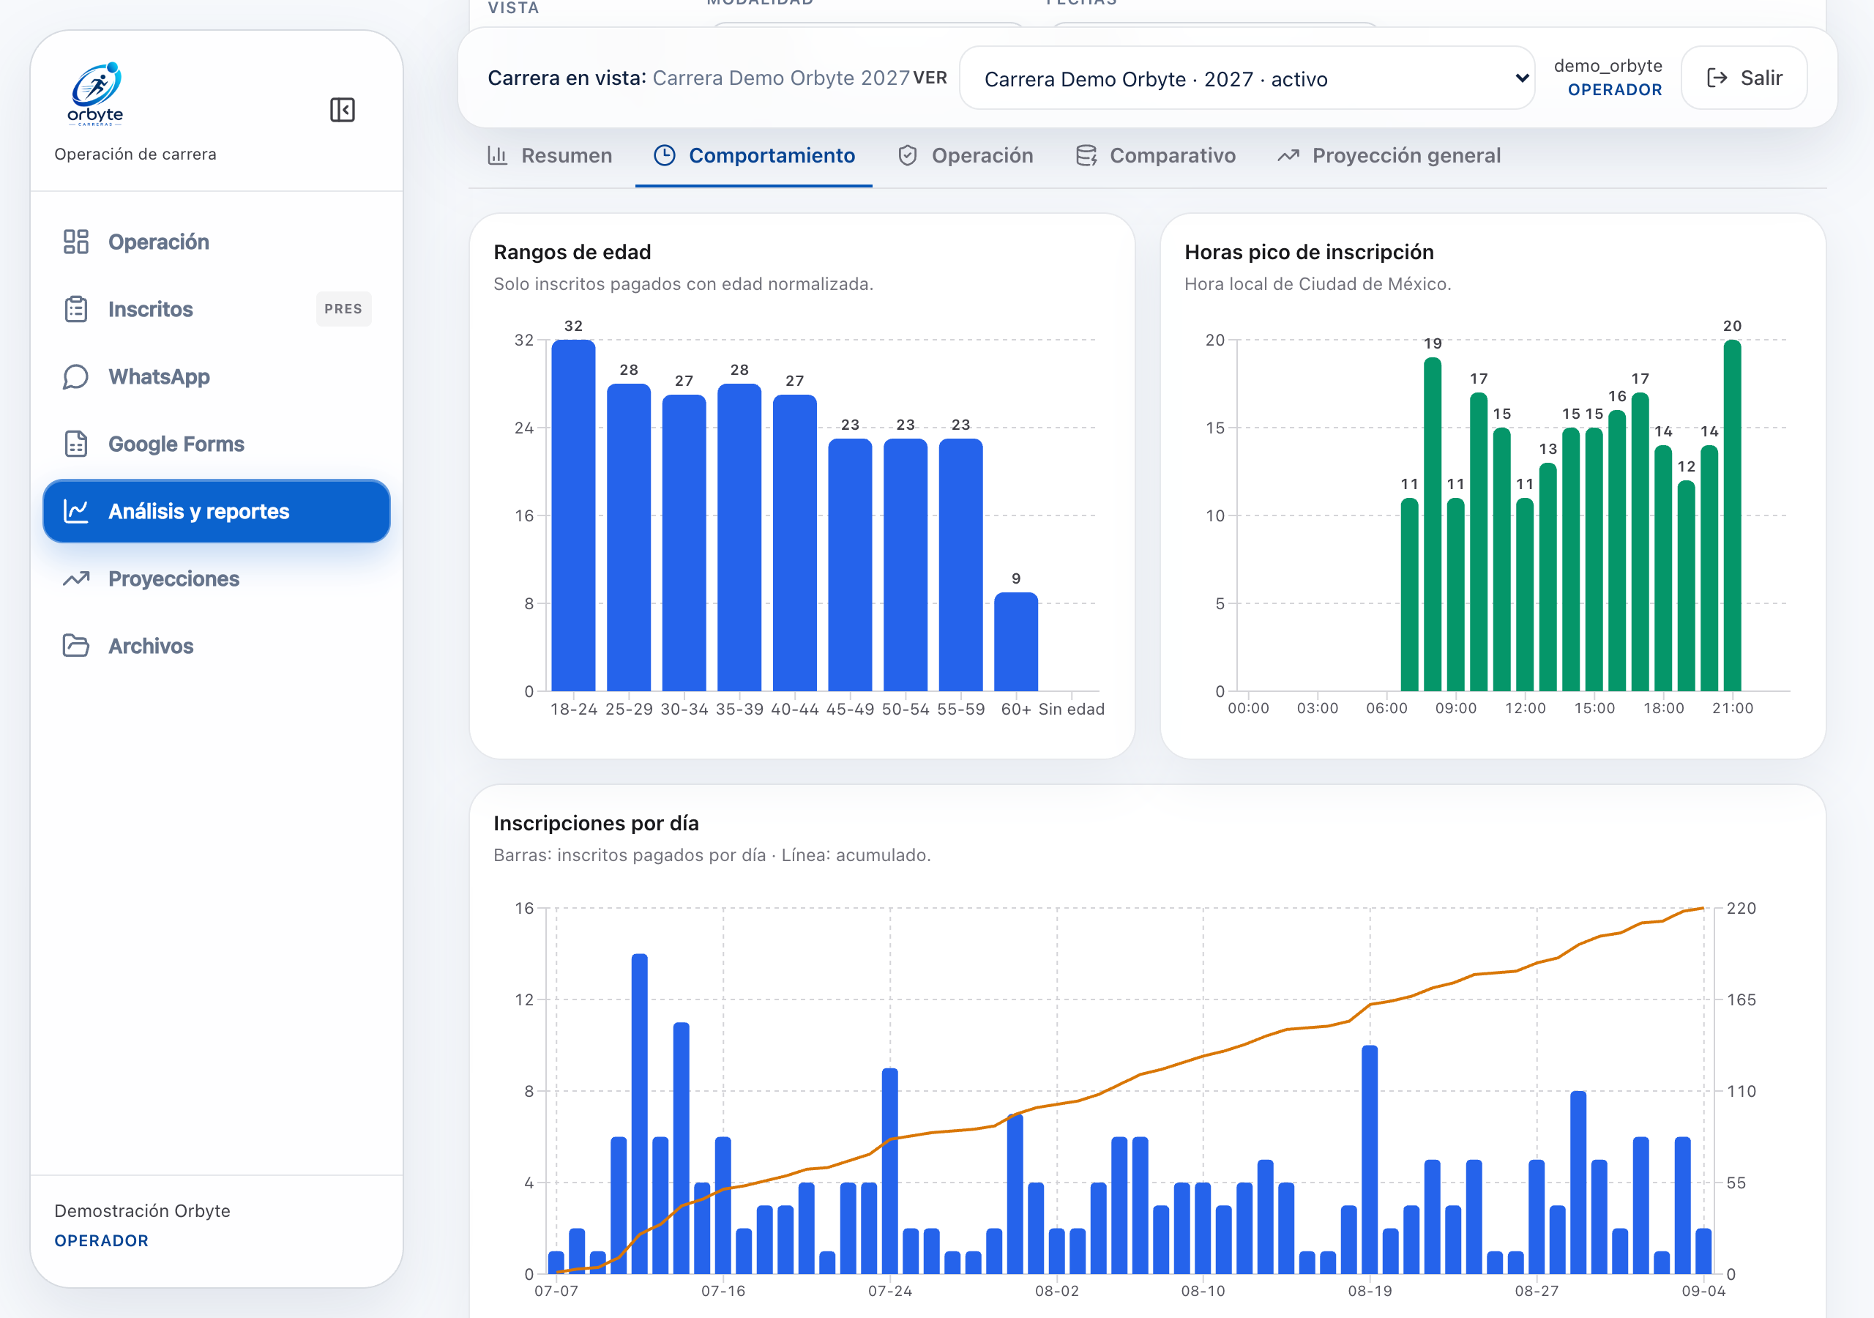The width and height of the screenshot is (1874, 1318).
Task: Open Operación in the sidebar
Action: coord(216,242)
